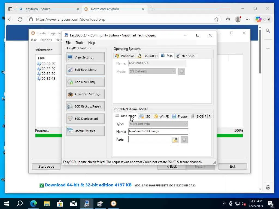Go back in the browser

pyautogui.click(x=10, y=19)
